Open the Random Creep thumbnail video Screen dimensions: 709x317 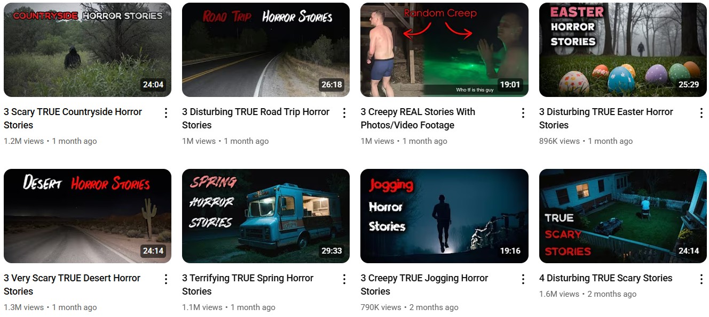click(444, 50)
